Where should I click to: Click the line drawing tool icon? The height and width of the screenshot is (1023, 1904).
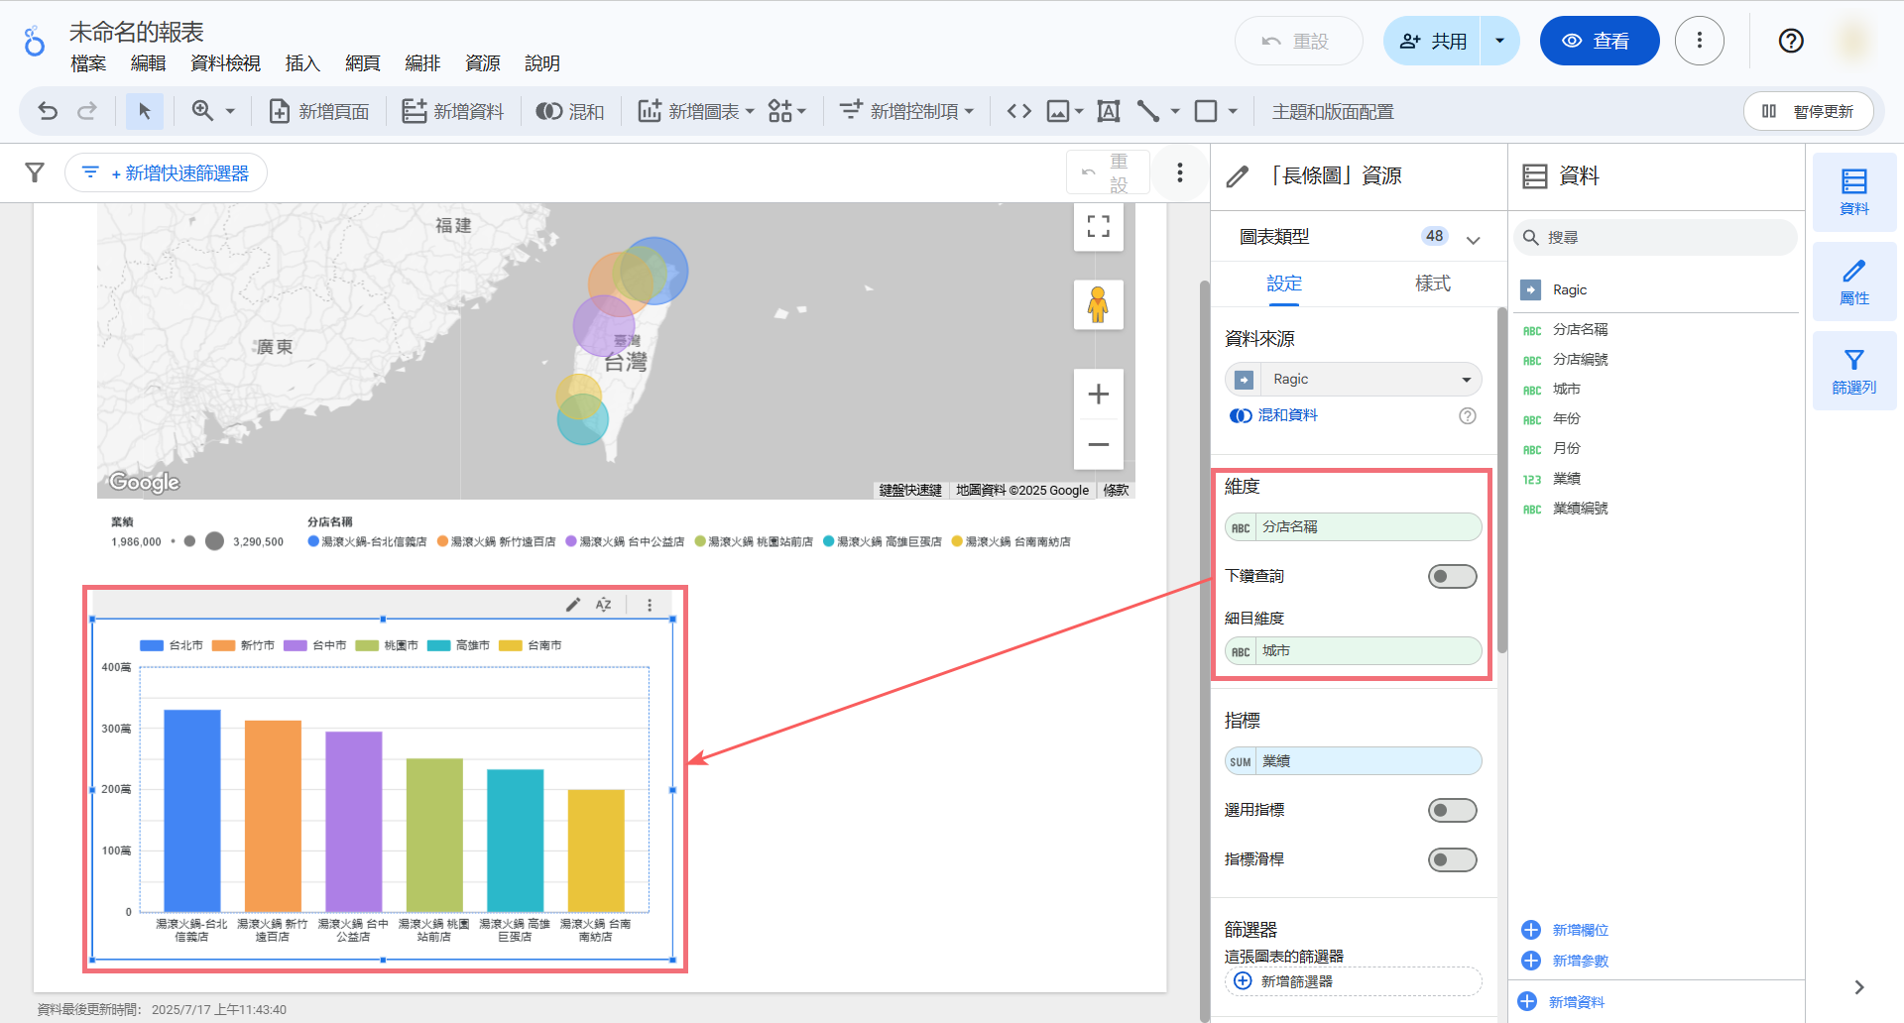coord(1148,111)
